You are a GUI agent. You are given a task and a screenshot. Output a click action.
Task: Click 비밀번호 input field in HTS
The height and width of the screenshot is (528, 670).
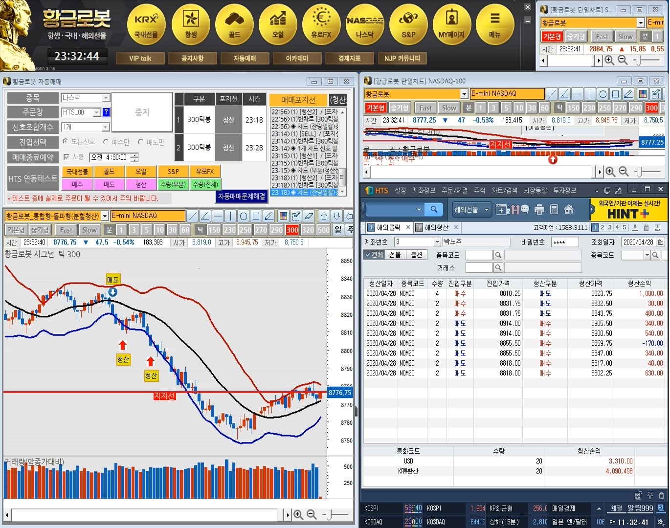click(565, 242)
